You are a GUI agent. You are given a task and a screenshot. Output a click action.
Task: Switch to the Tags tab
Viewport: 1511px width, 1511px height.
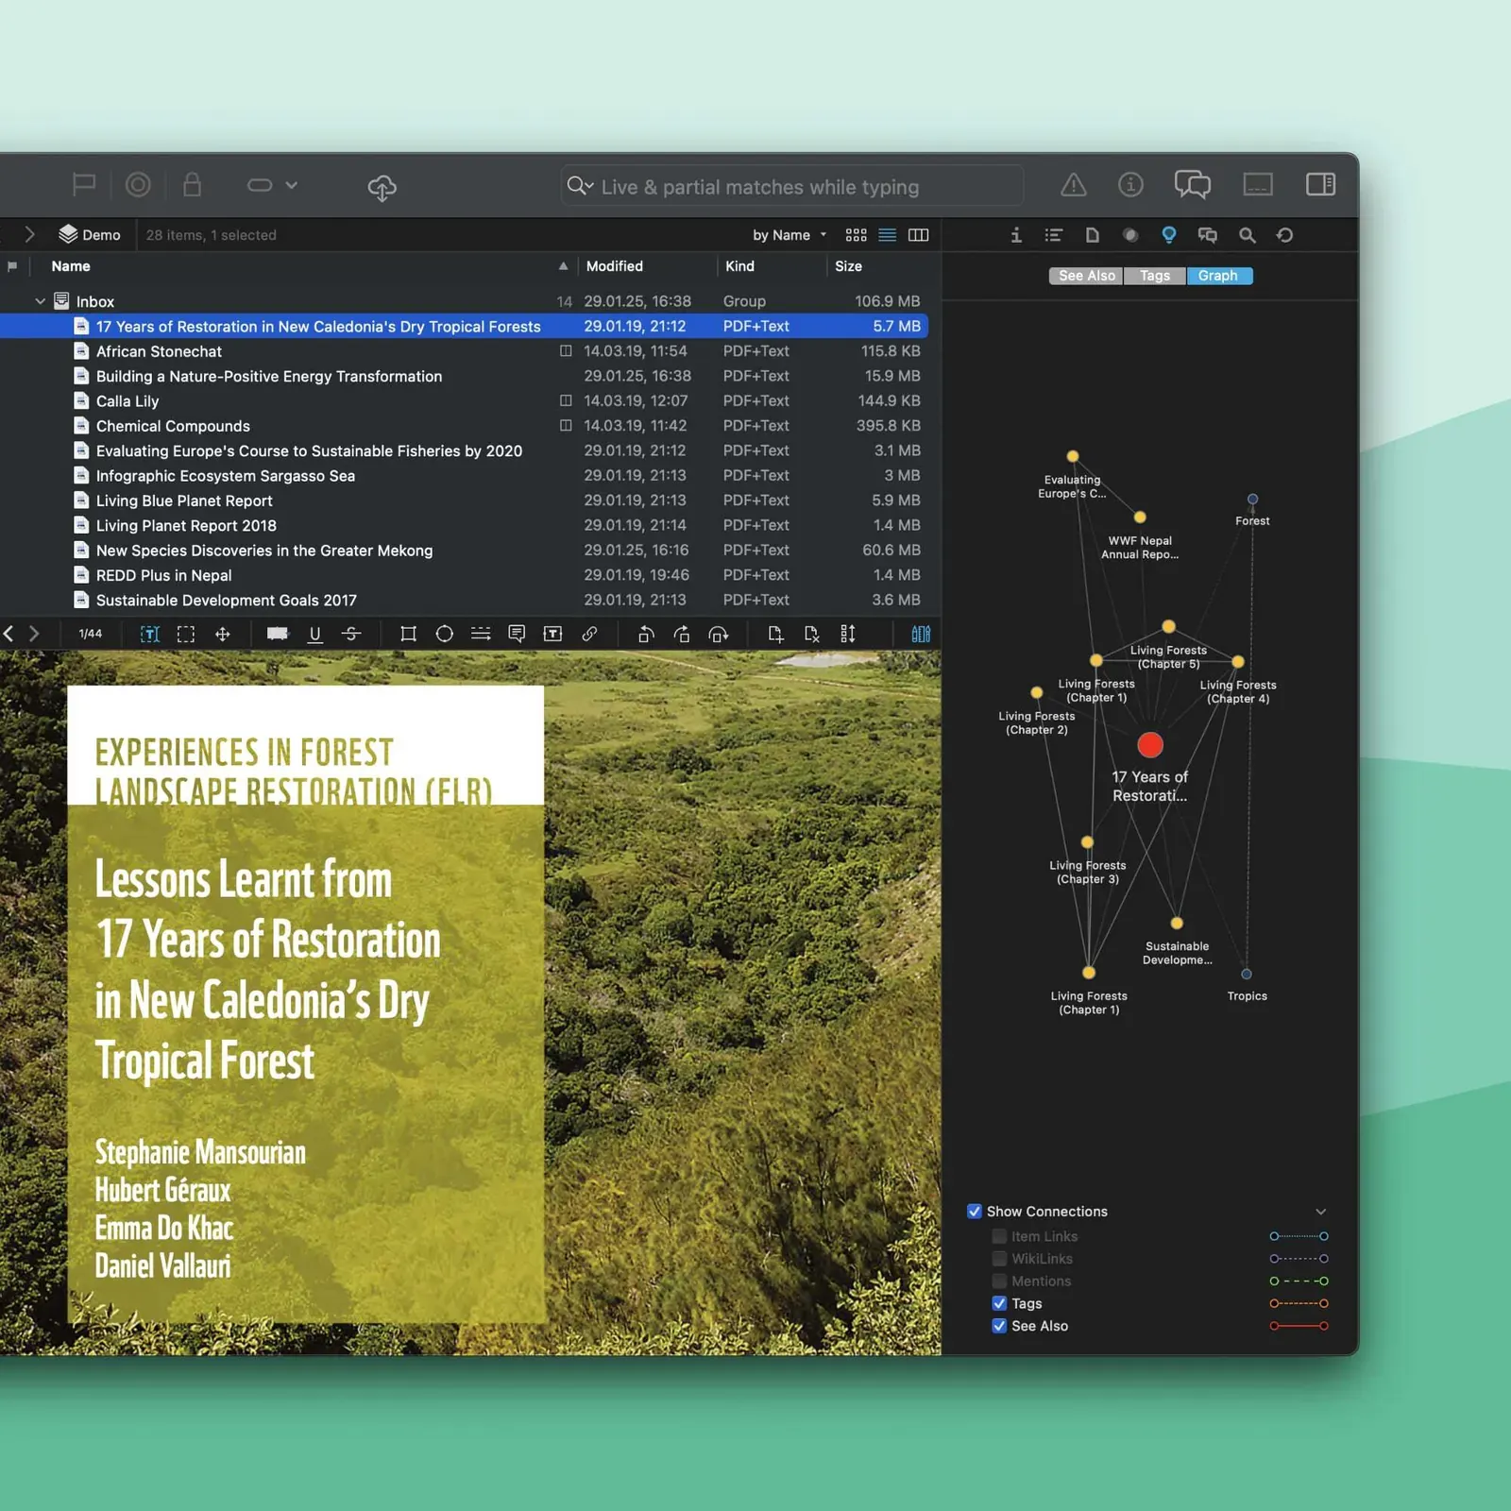1154,276
